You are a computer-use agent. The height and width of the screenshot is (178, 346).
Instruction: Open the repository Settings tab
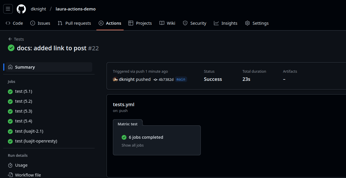(257, 23)
